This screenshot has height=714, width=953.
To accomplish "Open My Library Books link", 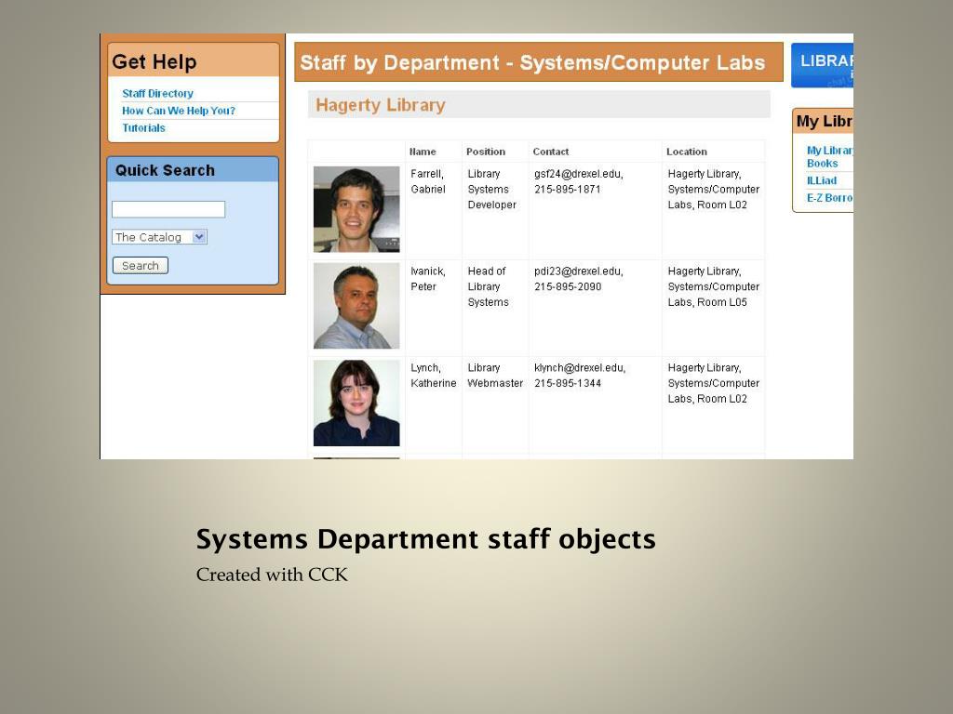I will (x=829, y=156).
